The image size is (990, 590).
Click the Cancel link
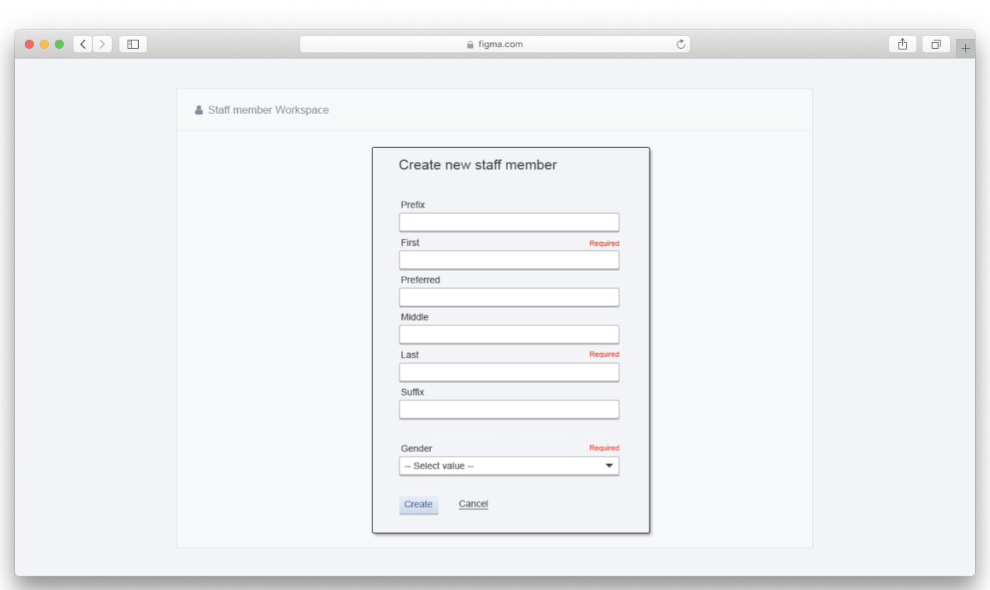474,504
